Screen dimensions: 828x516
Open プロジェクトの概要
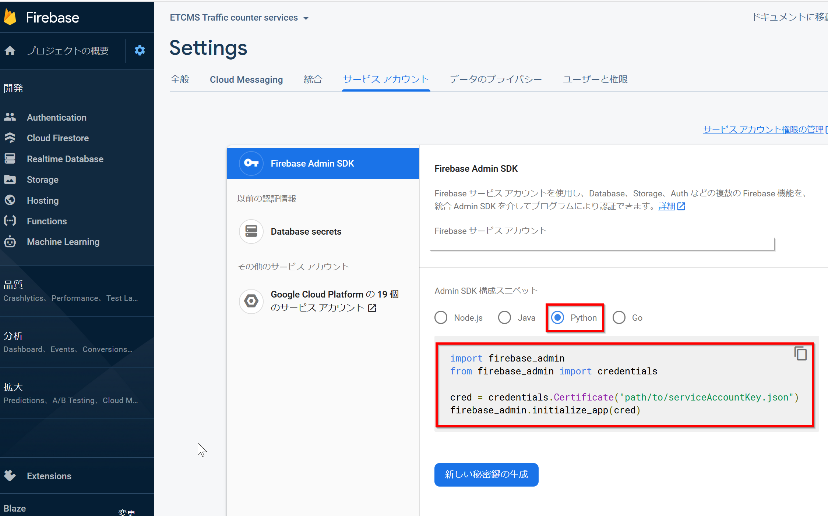[68, 51]
